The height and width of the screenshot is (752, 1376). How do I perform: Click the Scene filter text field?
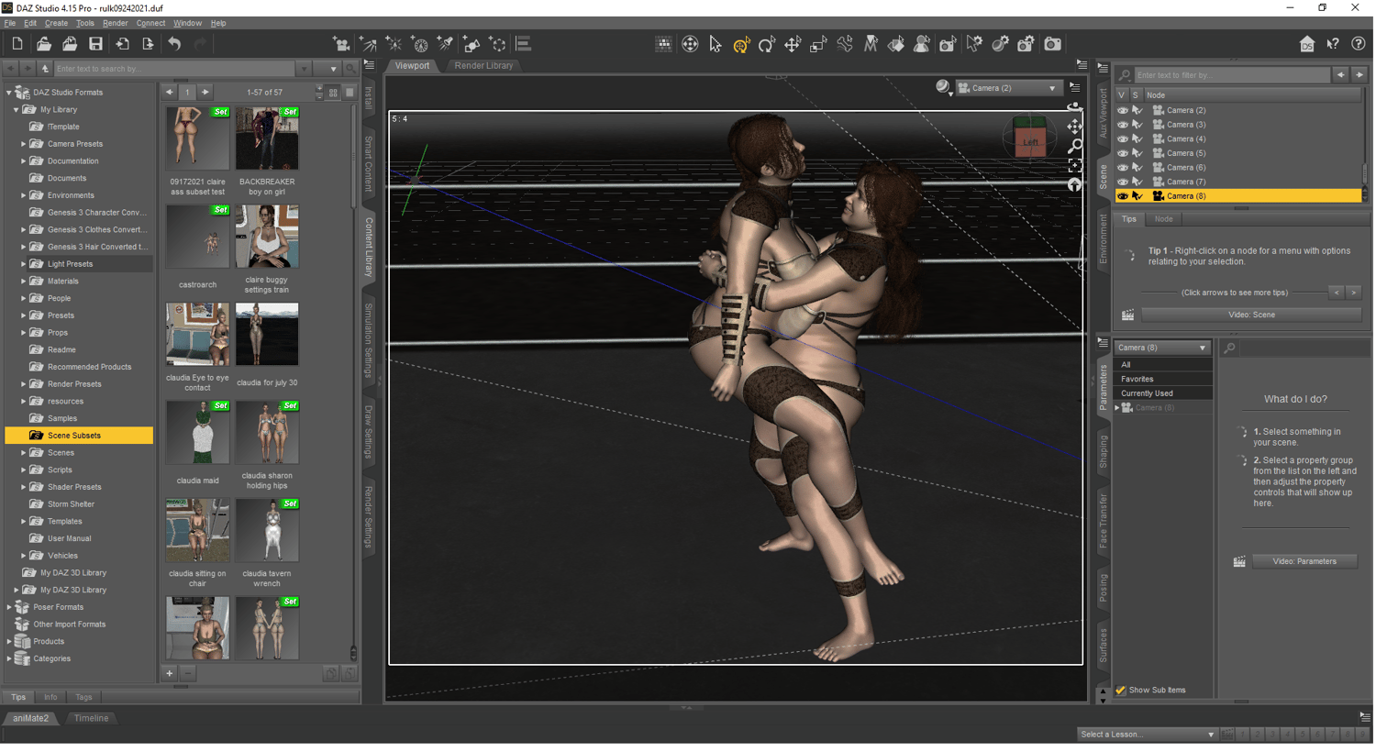(x=1232, y=75)
